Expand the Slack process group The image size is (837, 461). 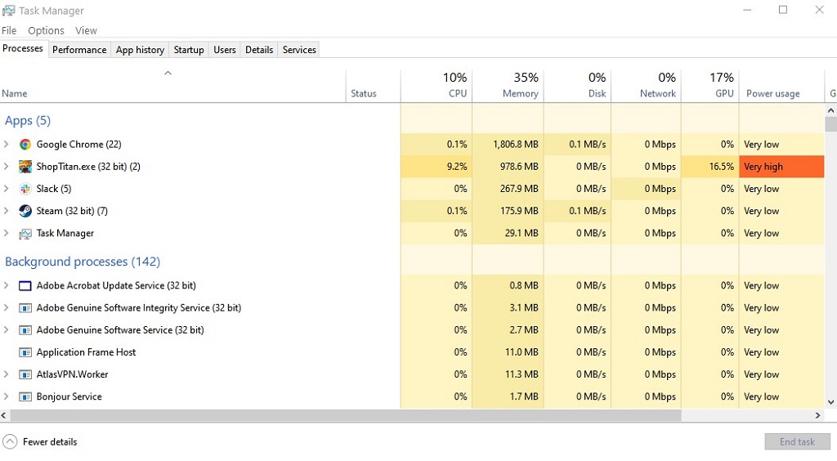tap(7, 188)
